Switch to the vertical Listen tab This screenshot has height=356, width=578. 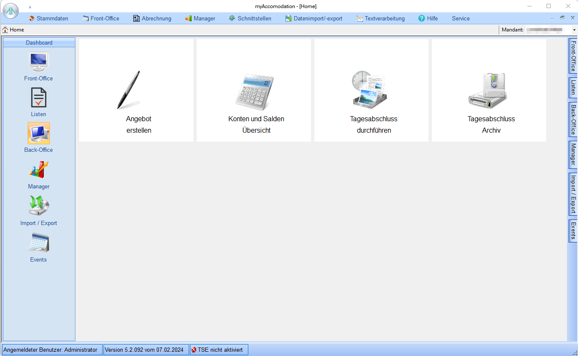click(x=573, y=87)
